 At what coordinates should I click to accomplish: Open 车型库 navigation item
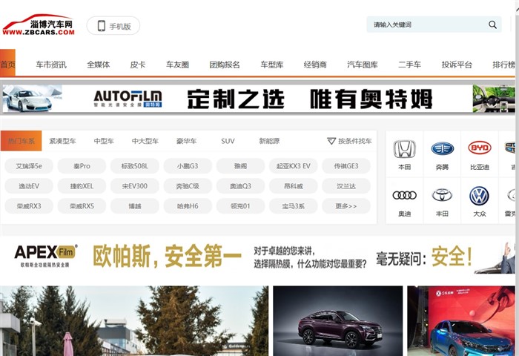point(272,65)
